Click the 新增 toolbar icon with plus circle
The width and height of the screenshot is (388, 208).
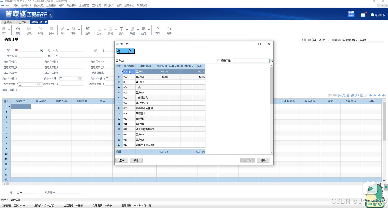tap(18, 29)
